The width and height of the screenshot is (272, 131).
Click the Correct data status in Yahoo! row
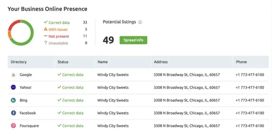[70, 87]
